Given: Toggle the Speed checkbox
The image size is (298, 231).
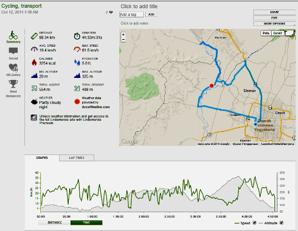Looking at the screenshot, I should coord(255,222).
